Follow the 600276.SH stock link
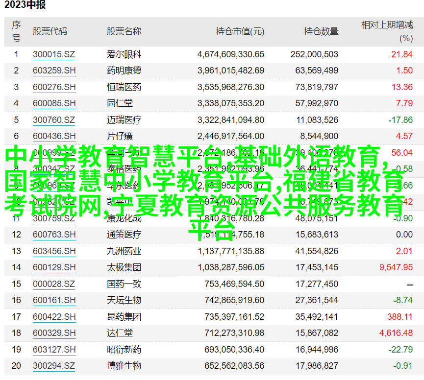This screenshot has width=424, height=380. [x=54, y=87]
